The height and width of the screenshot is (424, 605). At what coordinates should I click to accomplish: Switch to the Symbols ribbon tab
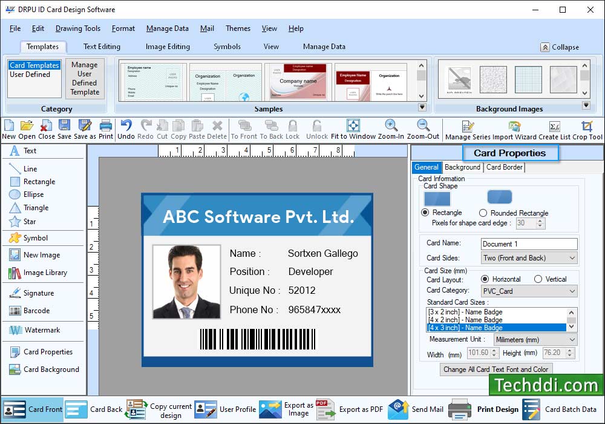click(x=227, y=47)
